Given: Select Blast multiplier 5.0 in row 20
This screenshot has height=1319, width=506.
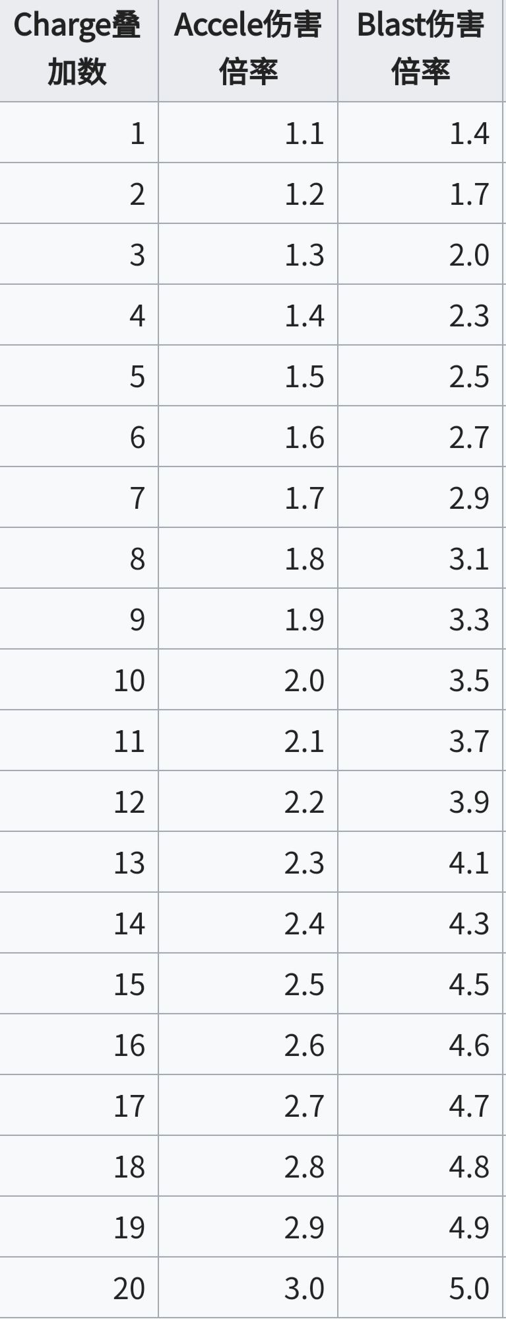Looking at the screenshot, I should pos(469,1289).
